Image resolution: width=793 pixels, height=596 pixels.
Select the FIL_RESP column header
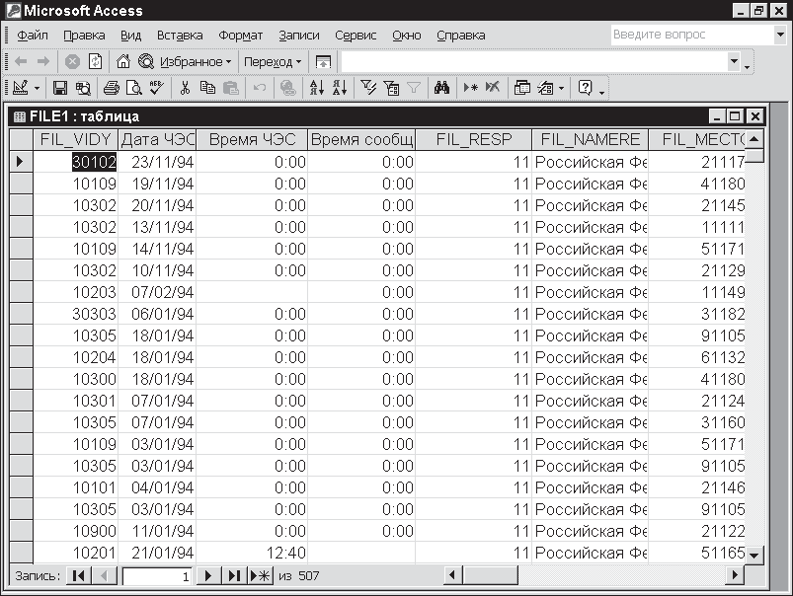coord(473,139)
